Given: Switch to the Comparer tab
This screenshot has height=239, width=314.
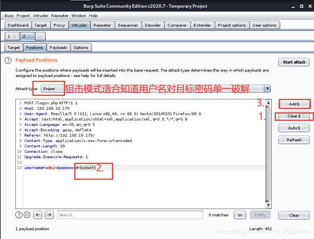Looking at the screenshot, I should tap(177, 25).
